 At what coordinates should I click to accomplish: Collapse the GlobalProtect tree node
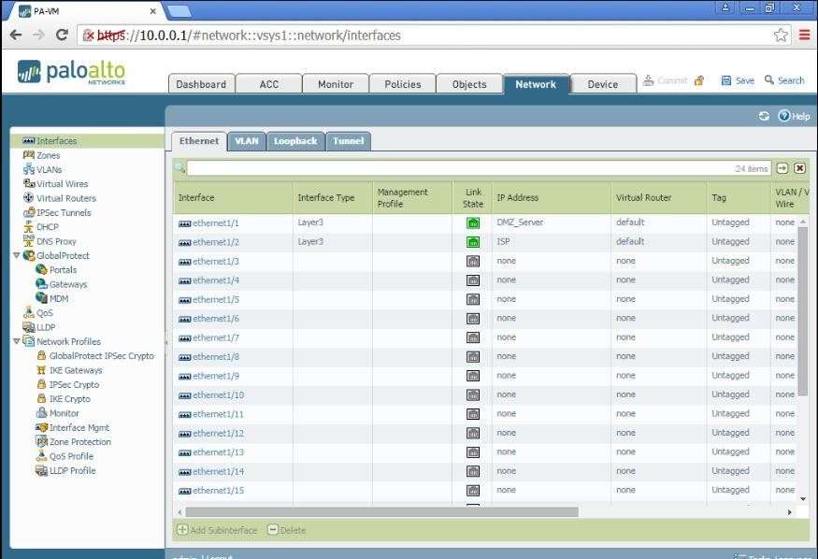[16, 255]
